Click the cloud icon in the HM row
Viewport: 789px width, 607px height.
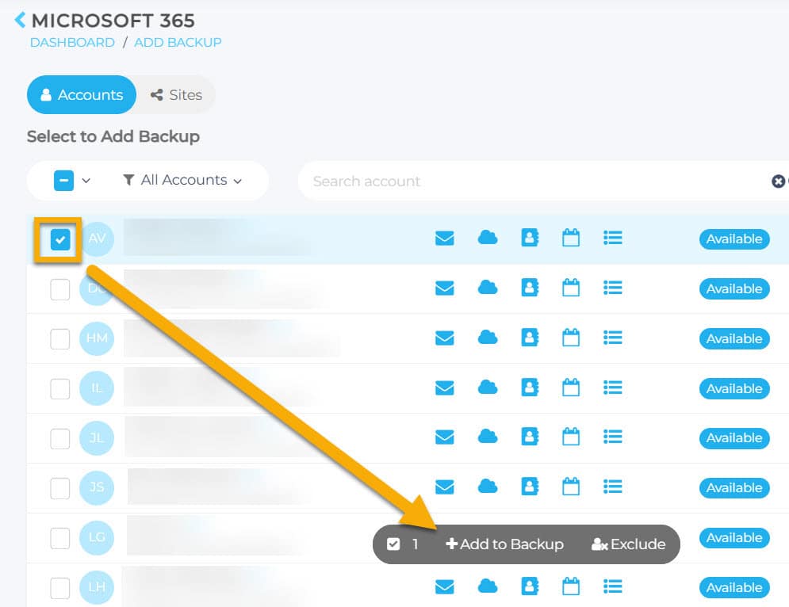pos(487,338)
